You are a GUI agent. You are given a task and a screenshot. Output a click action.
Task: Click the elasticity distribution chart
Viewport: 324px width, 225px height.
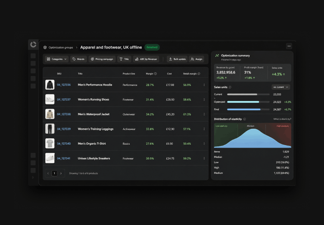[x=252, y=135]
